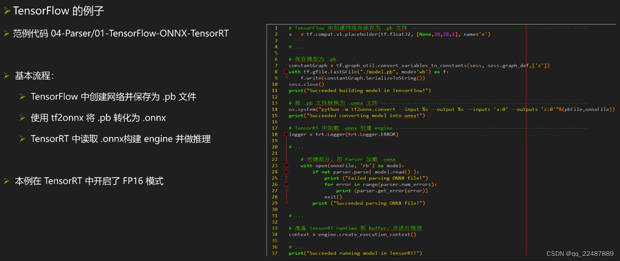Click line number 37 in the gutter

tap(275, 253)
